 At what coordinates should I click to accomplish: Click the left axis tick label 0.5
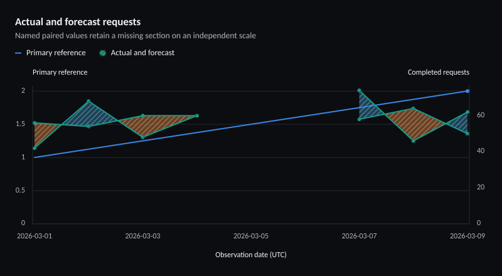pyautogui.click(x=21, y=191)
